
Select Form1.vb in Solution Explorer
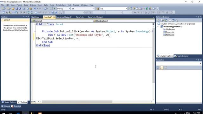click(x=170, y=32)
